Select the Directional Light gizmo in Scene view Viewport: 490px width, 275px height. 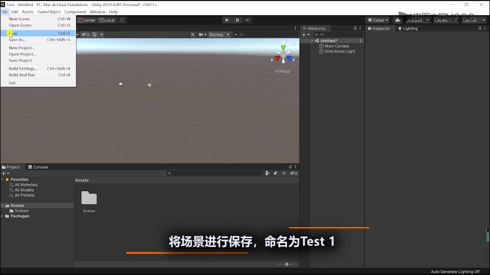[x=149, y=85]
